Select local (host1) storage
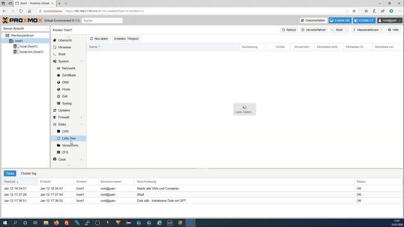404x227 pixels. pyautogui.click(x=28, y=46)
